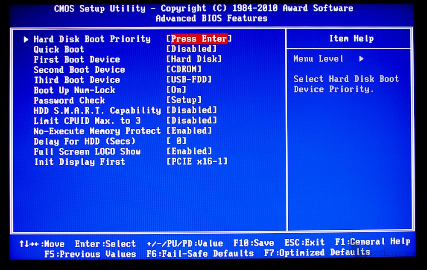Image resolution: width=427 pixels, height=270 pixels.
Task: Select the Quick Boot setting label
Action: click(x=59, y=49)
